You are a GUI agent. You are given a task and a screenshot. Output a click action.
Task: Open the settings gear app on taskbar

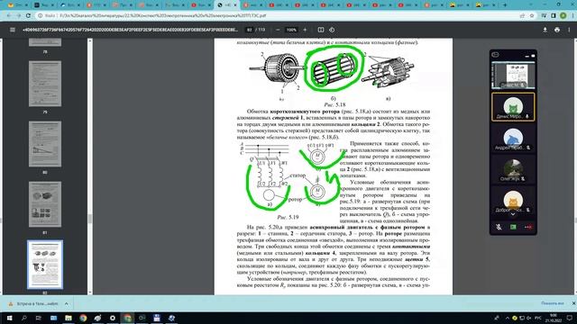pyautogui.click(x=112, y=318)
